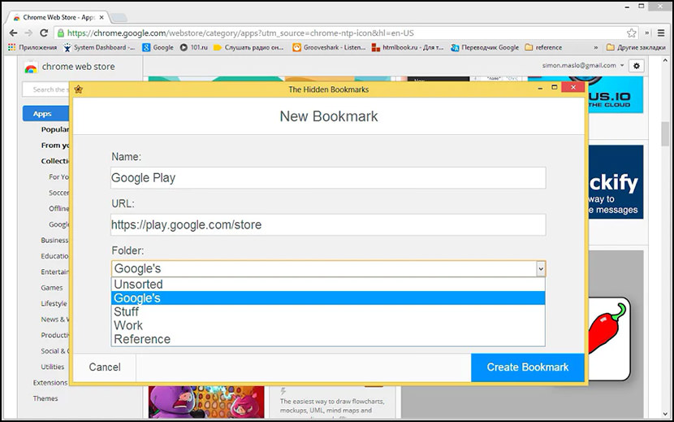Reload the page with the refresh icon
The width and height of the screenshot is (674, 422).
click(x=44, y=33)
